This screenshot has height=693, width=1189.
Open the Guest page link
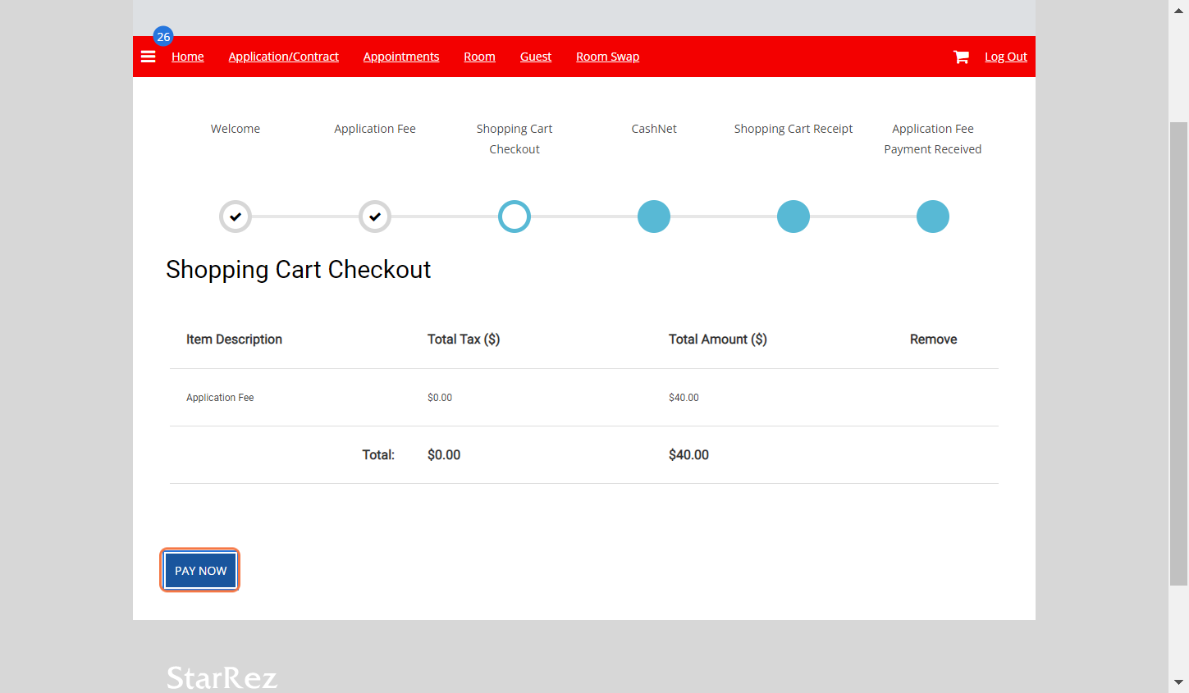[x=536, y=57]
